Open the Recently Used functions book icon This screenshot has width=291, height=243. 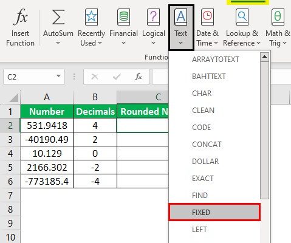coord(91,17)
